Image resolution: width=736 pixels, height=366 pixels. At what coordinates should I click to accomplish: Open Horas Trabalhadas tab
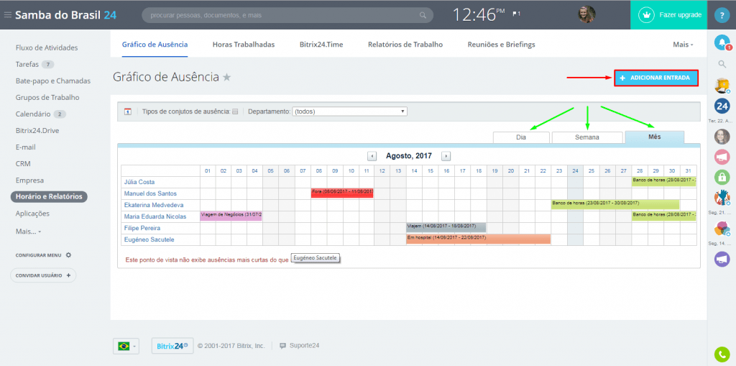point(244,45)
